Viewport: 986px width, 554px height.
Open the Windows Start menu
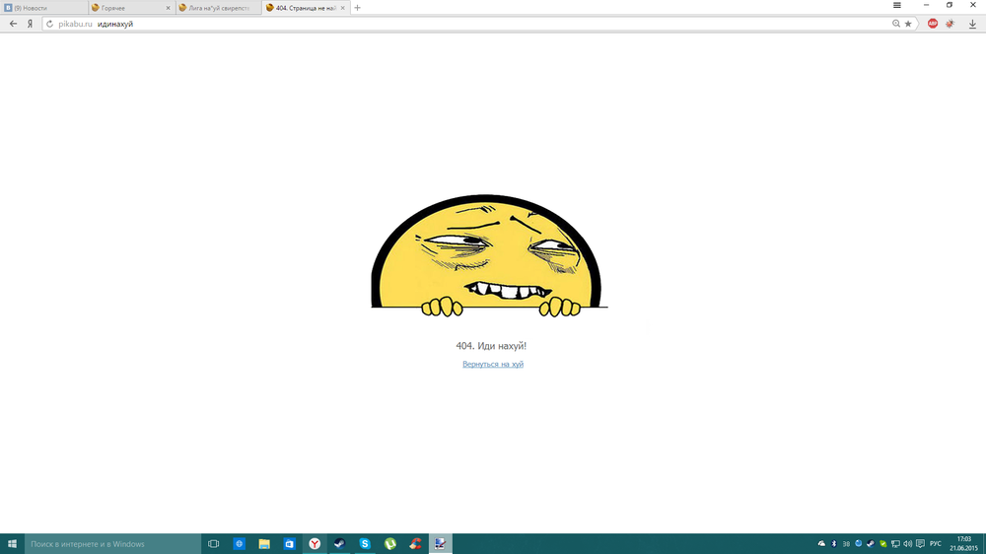click(x=12, y=543)
